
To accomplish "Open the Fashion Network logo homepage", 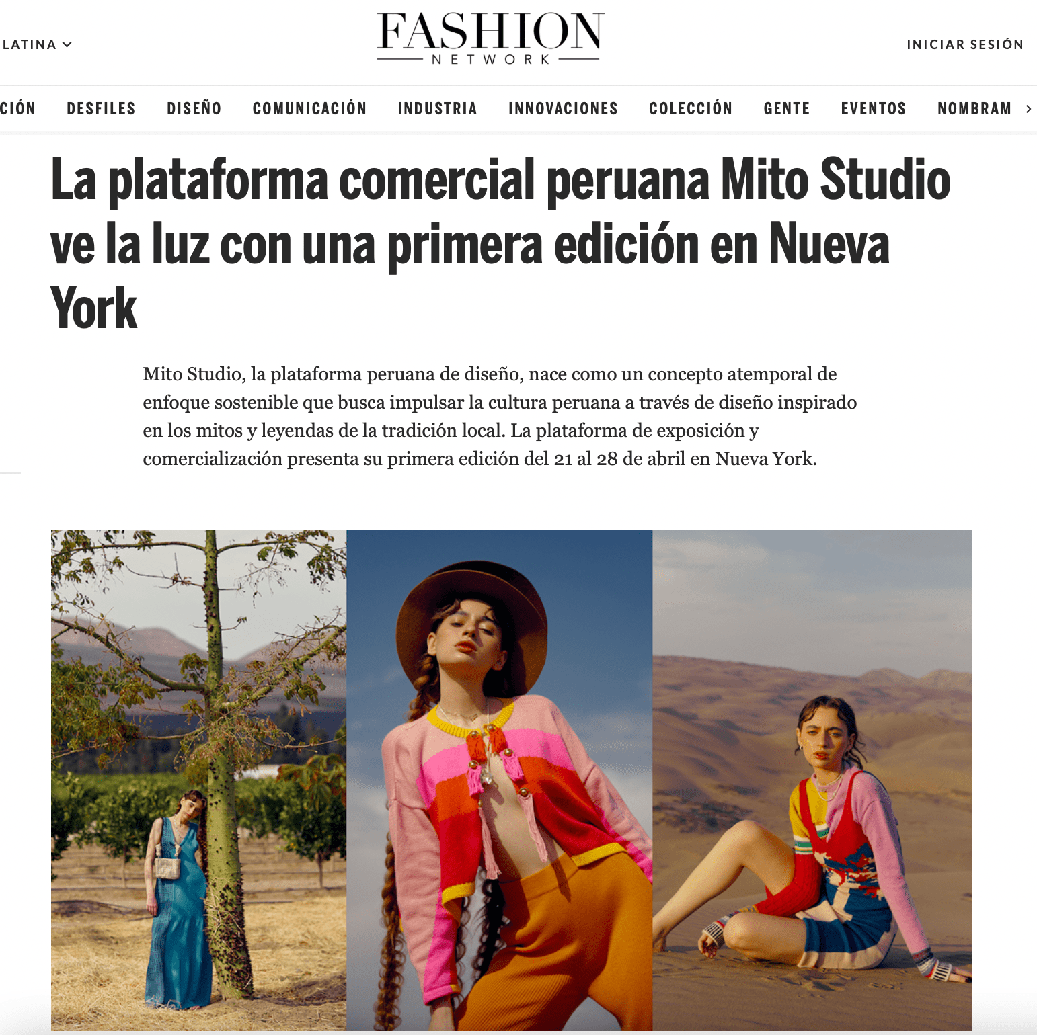I will click(x=489, y=38).
